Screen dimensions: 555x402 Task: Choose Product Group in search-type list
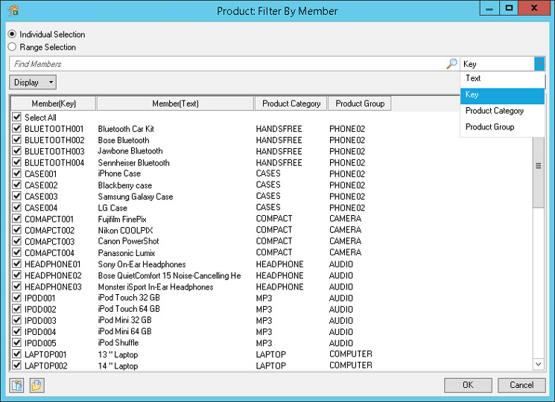(x=502, y=127)
